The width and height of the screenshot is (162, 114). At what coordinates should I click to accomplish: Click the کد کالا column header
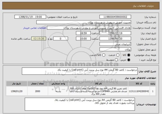point(139,83)
